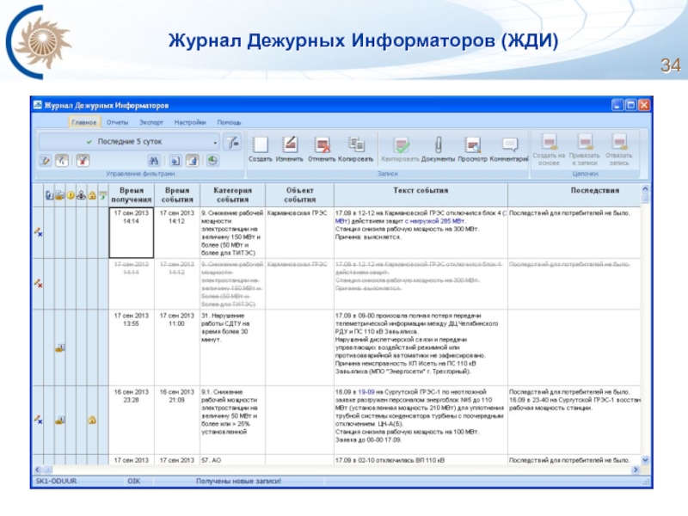Switch to the Отчеты ribbon tab
This screenshot has width=688, height=516.
(117, 123)
